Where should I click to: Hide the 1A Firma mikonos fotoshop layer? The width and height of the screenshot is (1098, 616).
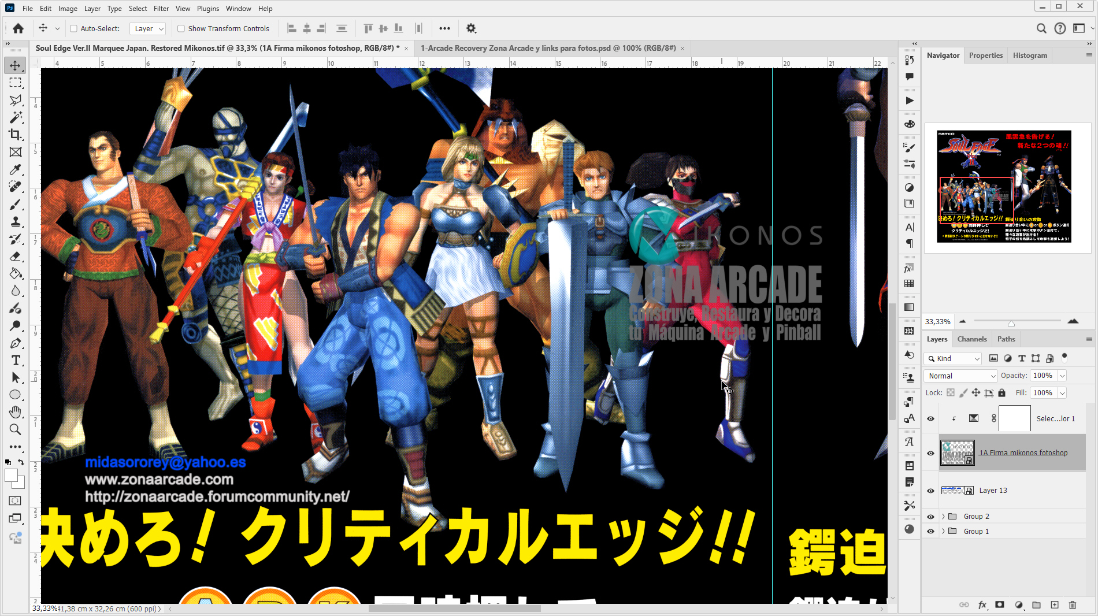(930, 453)
